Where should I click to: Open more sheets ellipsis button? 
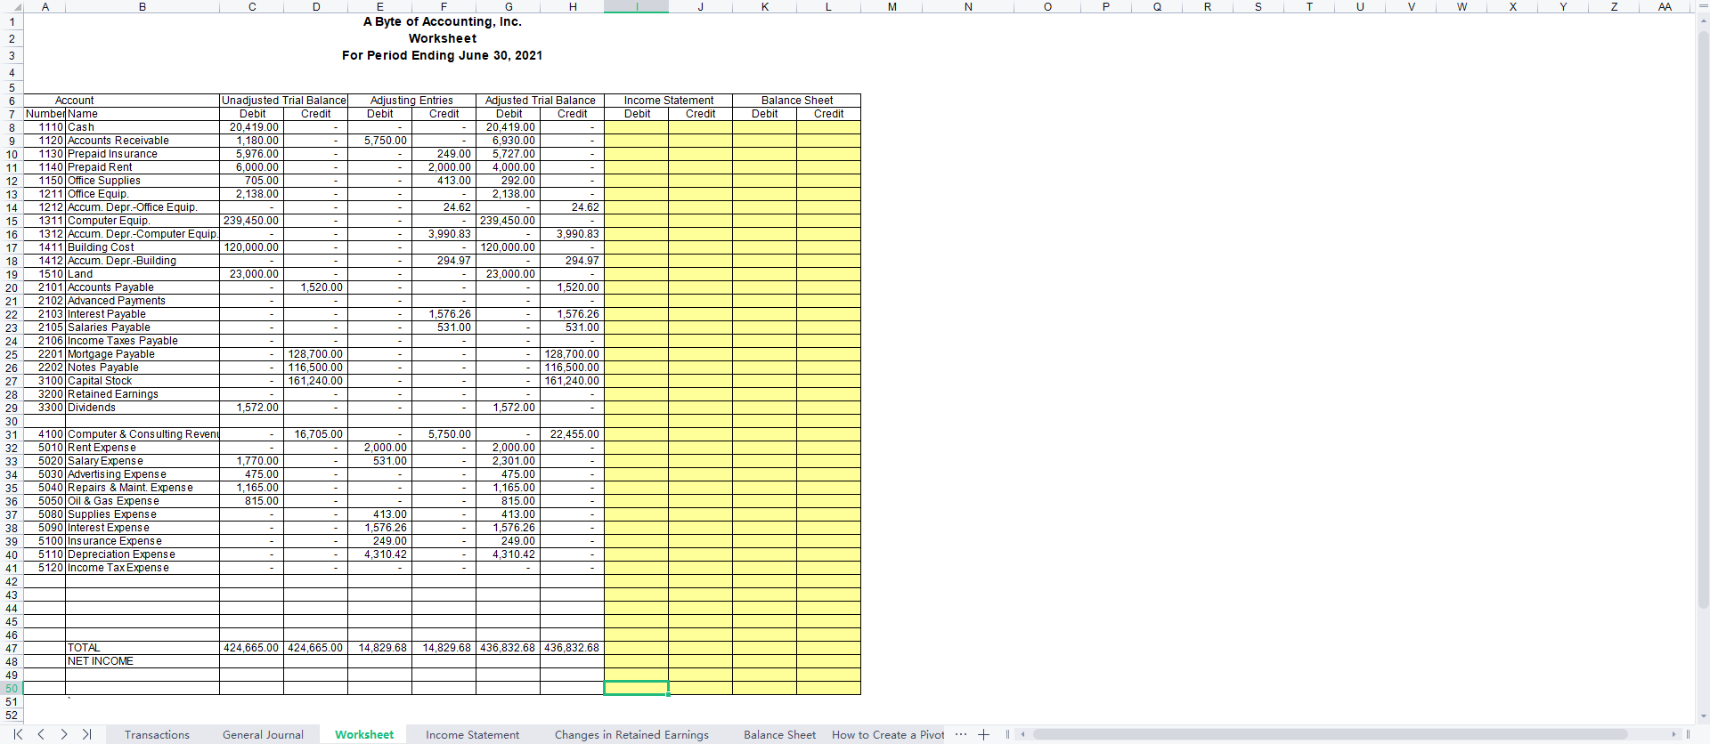960,734
